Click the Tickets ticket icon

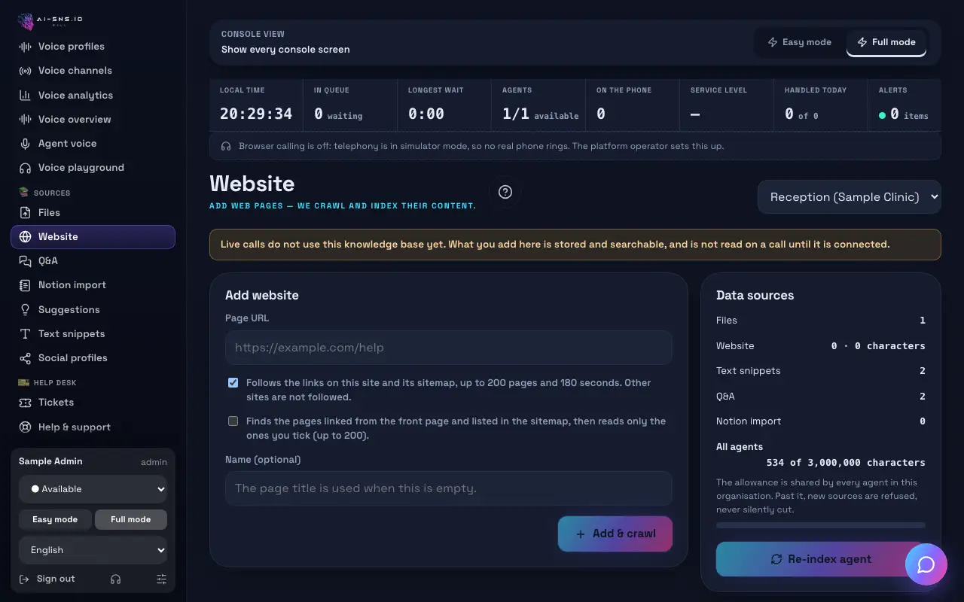coord(25,403)
